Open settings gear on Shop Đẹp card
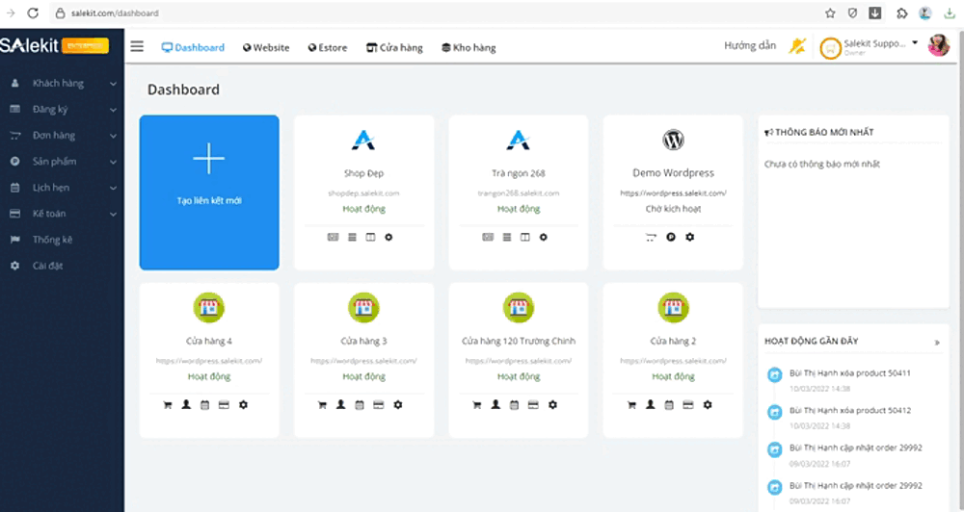This screenshot has height=512, width=964. tap(388, 237)
